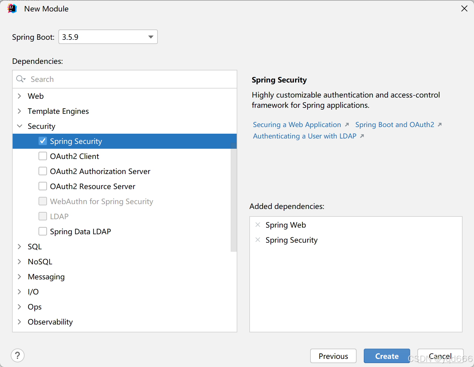The width and height of the screenshot is (474, 367).
Task: Remove Spring Web from added dependencies
Action: pyautogui.click(x=258, y=225)
